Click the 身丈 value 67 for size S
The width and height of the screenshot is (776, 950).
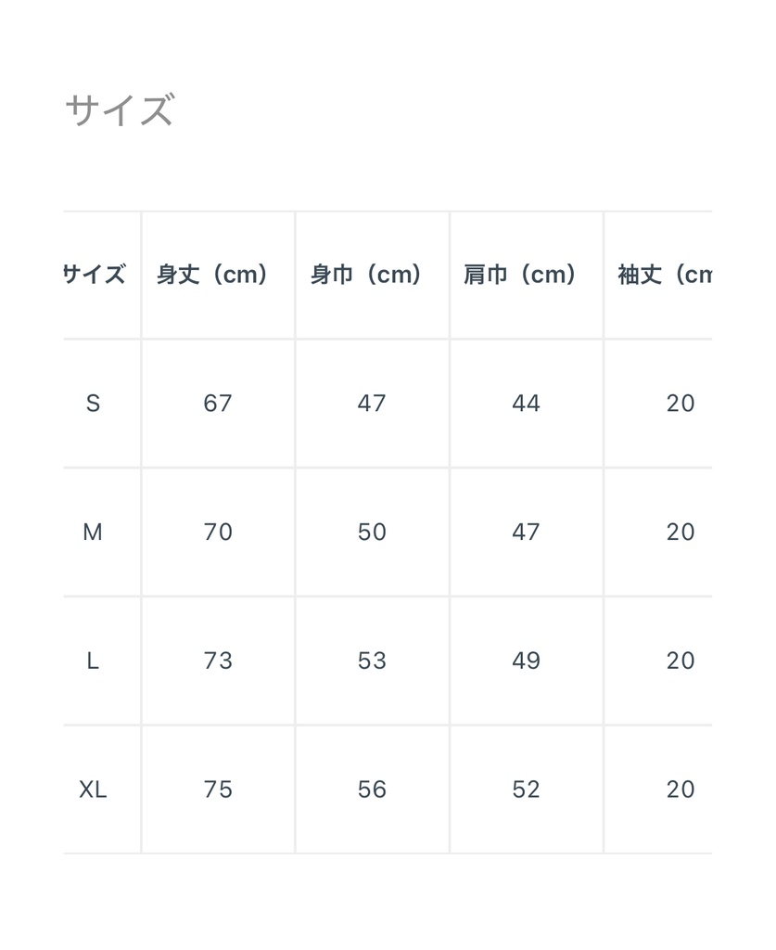coord(218,404)
